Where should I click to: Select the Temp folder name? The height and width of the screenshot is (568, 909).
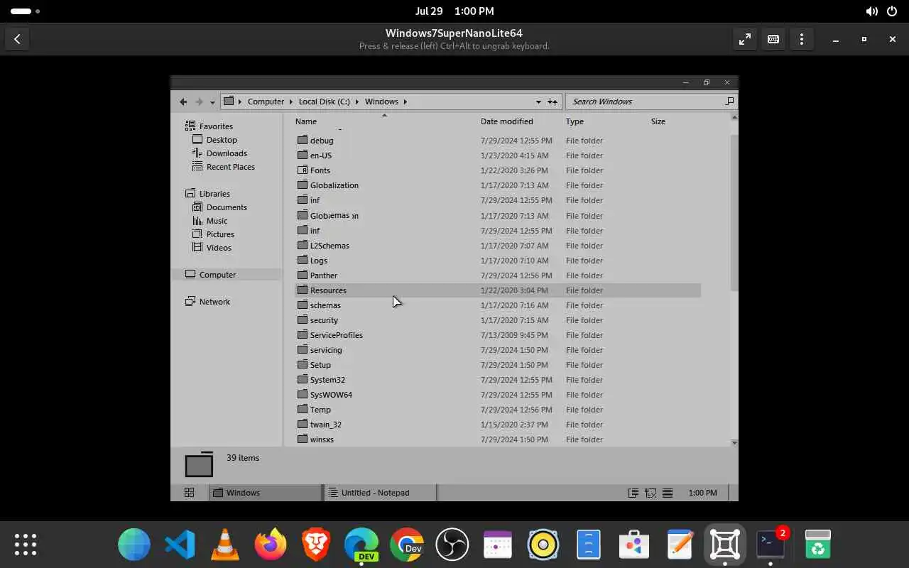point(320,410)
